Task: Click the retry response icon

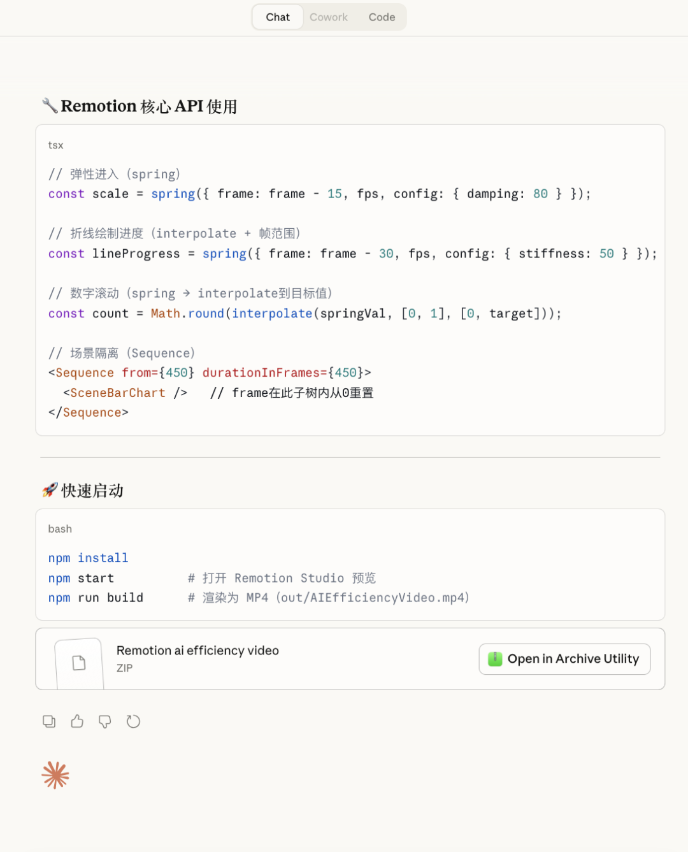Action: coord(133,721)
